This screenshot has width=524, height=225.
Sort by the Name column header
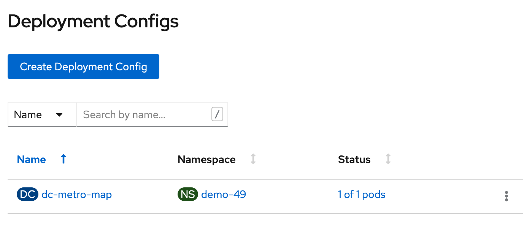coord(32,160)
